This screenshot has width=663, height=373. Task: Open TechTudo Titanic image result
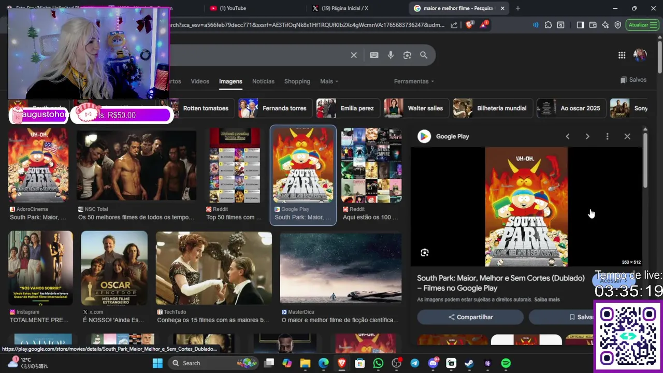[213, 268]
